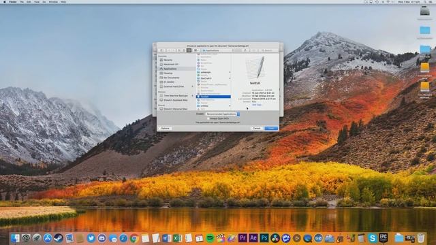Open the App Store dock icon
436x245 pixels.
point(48,238)
